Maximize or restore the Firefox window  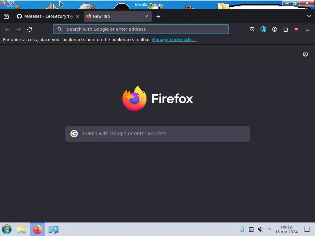click(x=295, y=3)
